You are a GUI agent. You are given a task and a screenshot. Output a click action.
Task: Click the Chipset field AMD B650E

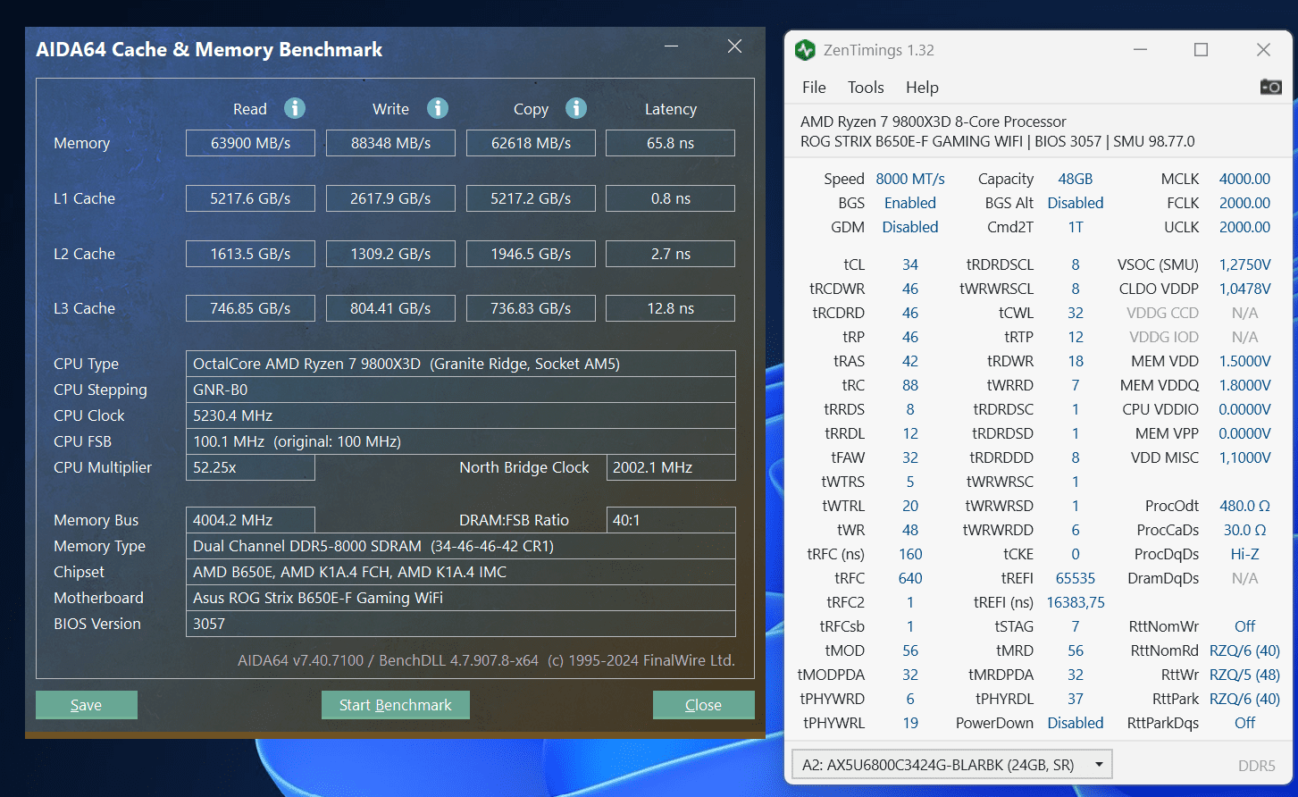click(x=460, y=572)
